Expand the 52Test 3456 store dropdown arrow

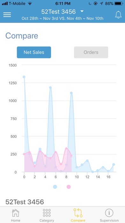82,11
